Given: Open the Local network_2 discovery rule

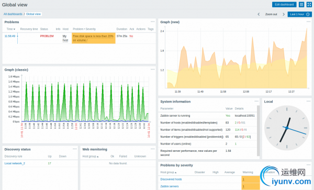Looking at the screenshot, I should pyautogui.click(x=15, y=163).
